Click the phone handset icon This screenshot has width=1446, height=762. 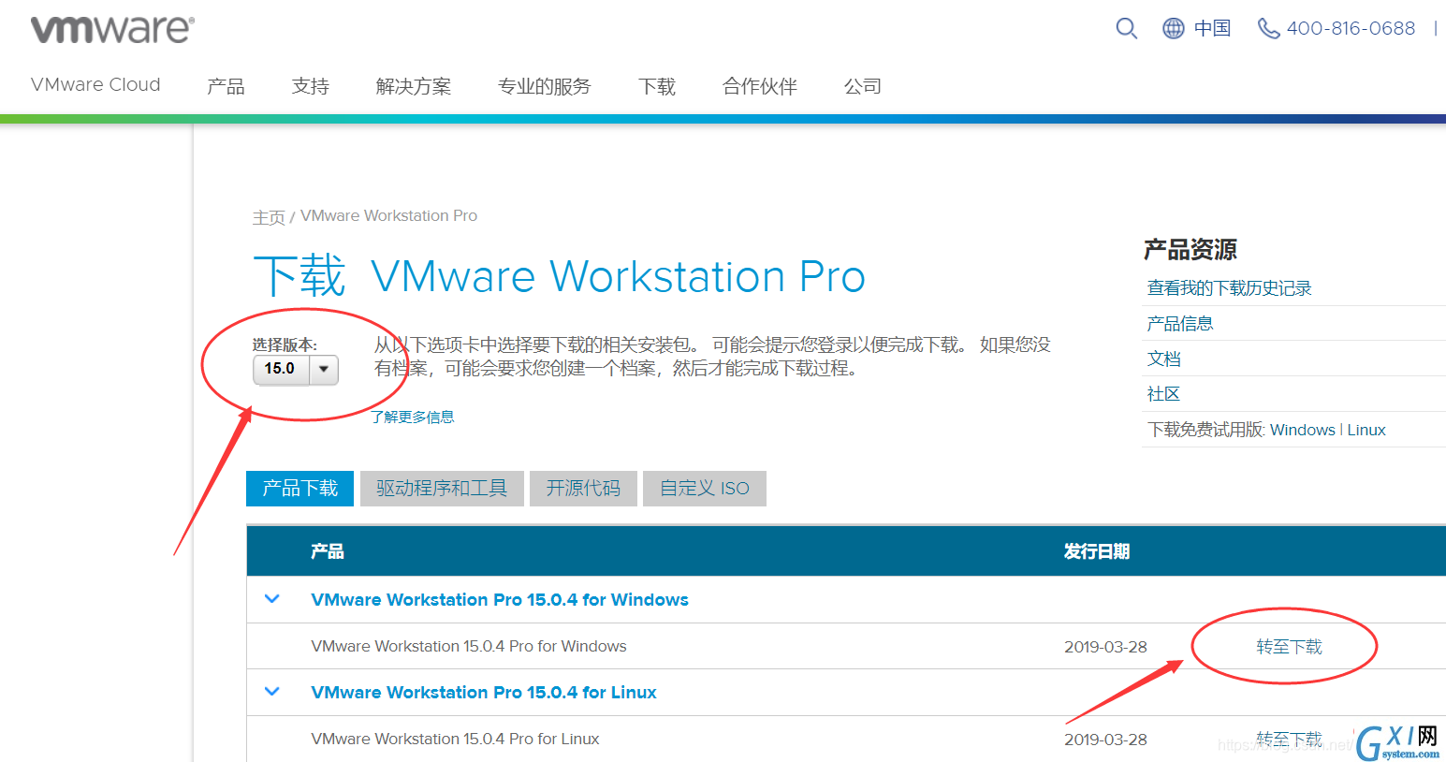pos(1268,29)
